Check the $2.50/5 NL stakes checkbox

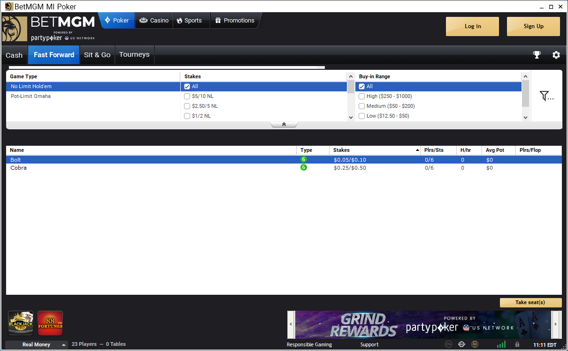[x=187, y=106]
